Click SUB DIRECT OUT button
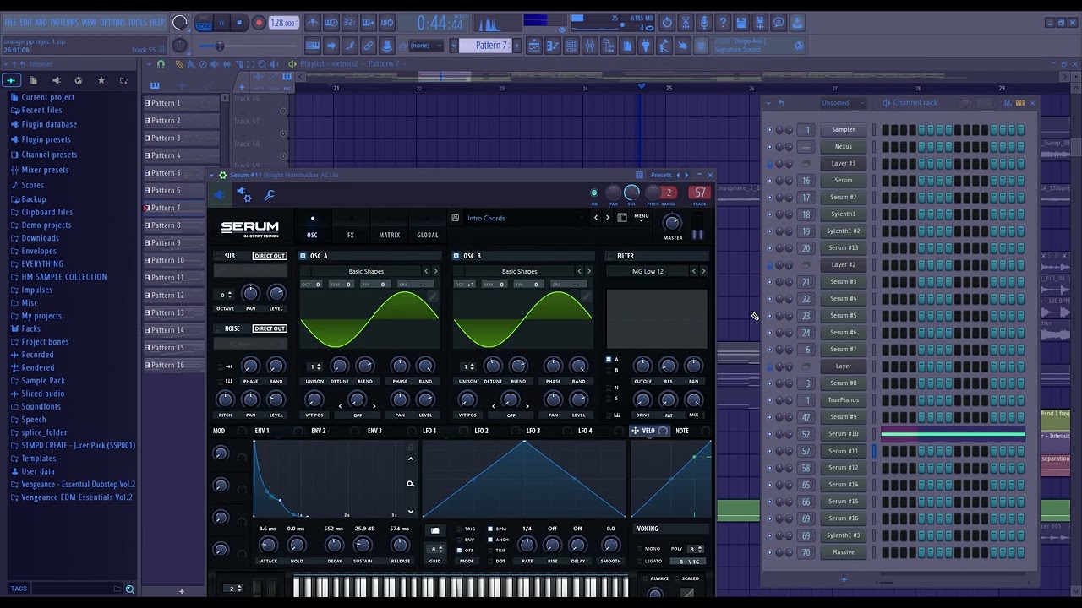 (270, 256)
